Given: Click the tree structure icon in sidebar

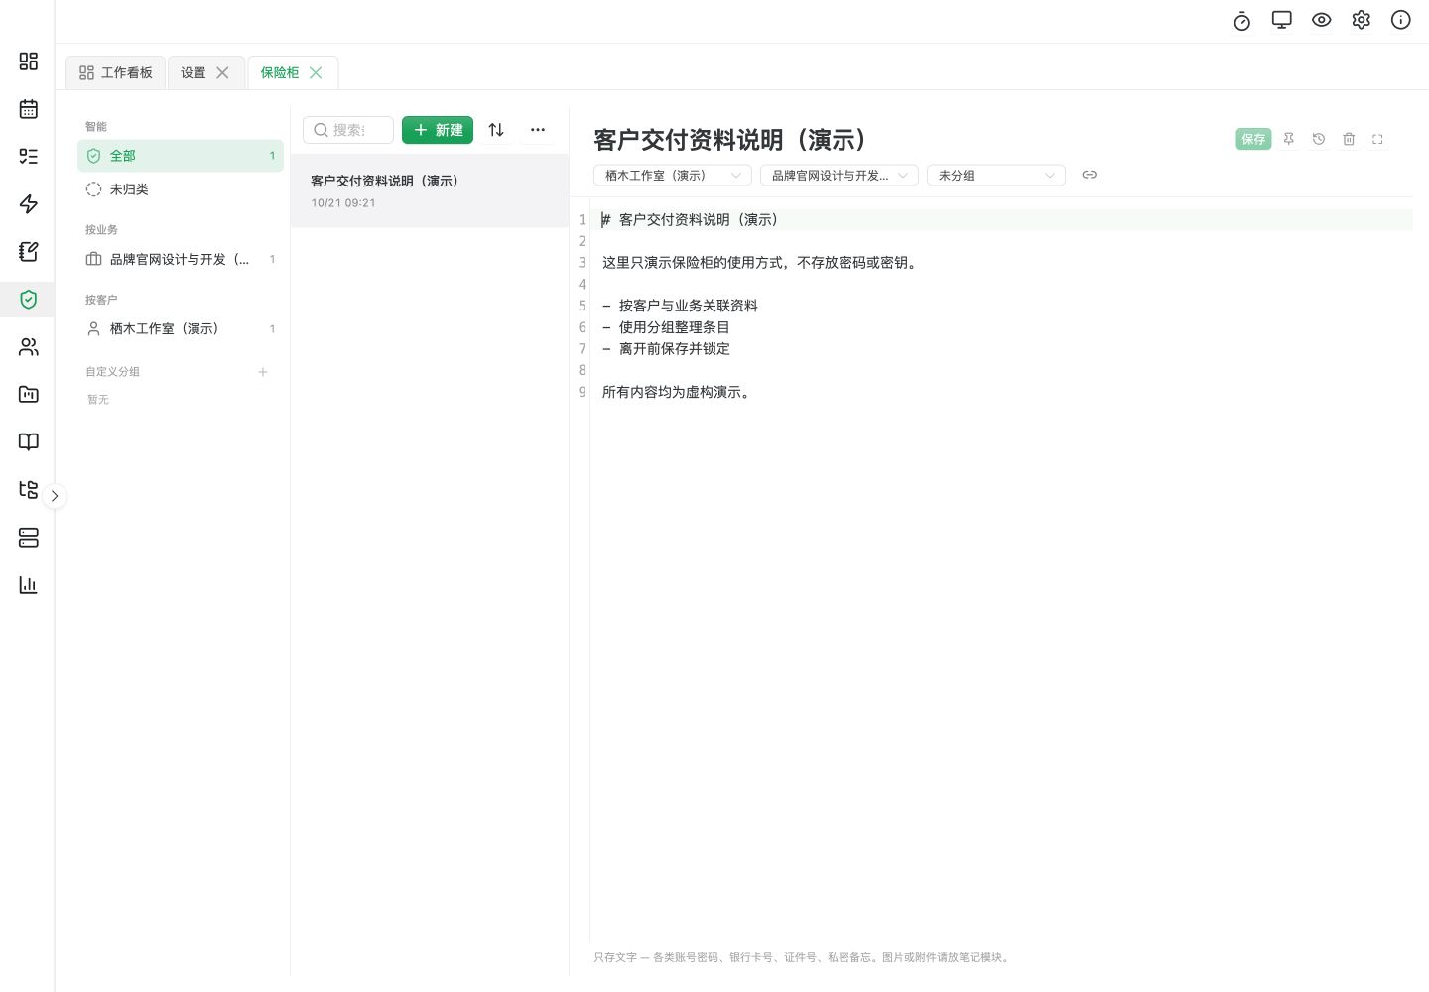Looking at the screenshot, I should tap(29, 490).
